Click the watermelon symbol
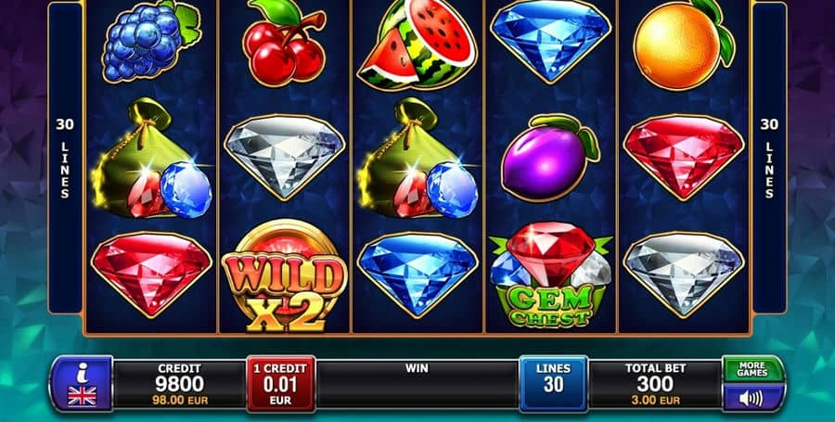 pos(417,44)
